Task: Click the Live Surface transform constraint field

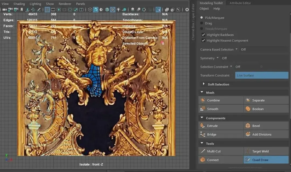Action: pyautogui.click(x=262, y=75)
